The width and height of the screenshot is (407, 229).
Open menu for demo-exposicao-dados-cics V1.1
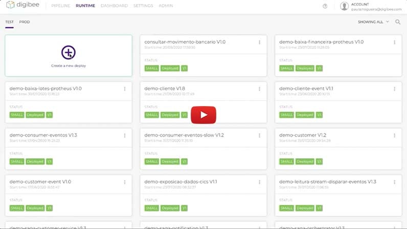259,182
